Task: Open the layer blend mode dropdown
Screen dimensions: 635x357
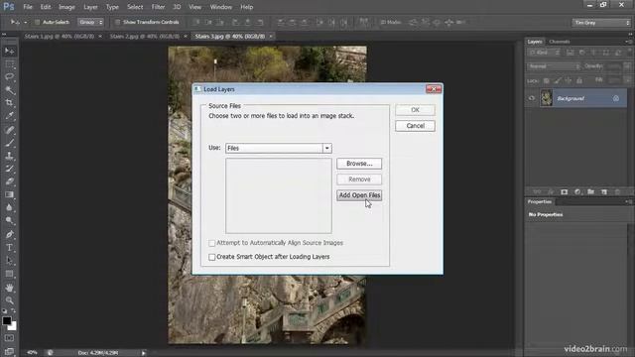Action: click(x=554, y=66)
